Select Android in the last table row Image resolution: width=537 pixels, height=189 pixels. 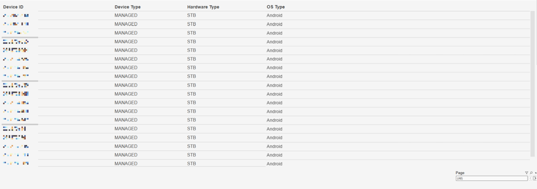pos(274,164)
